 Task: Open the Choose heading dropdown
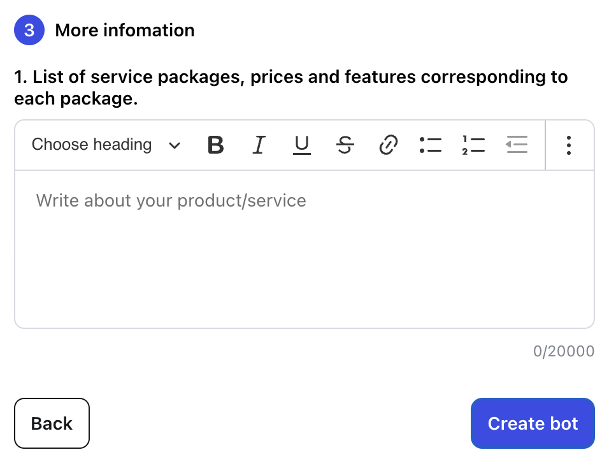[92, 145]
